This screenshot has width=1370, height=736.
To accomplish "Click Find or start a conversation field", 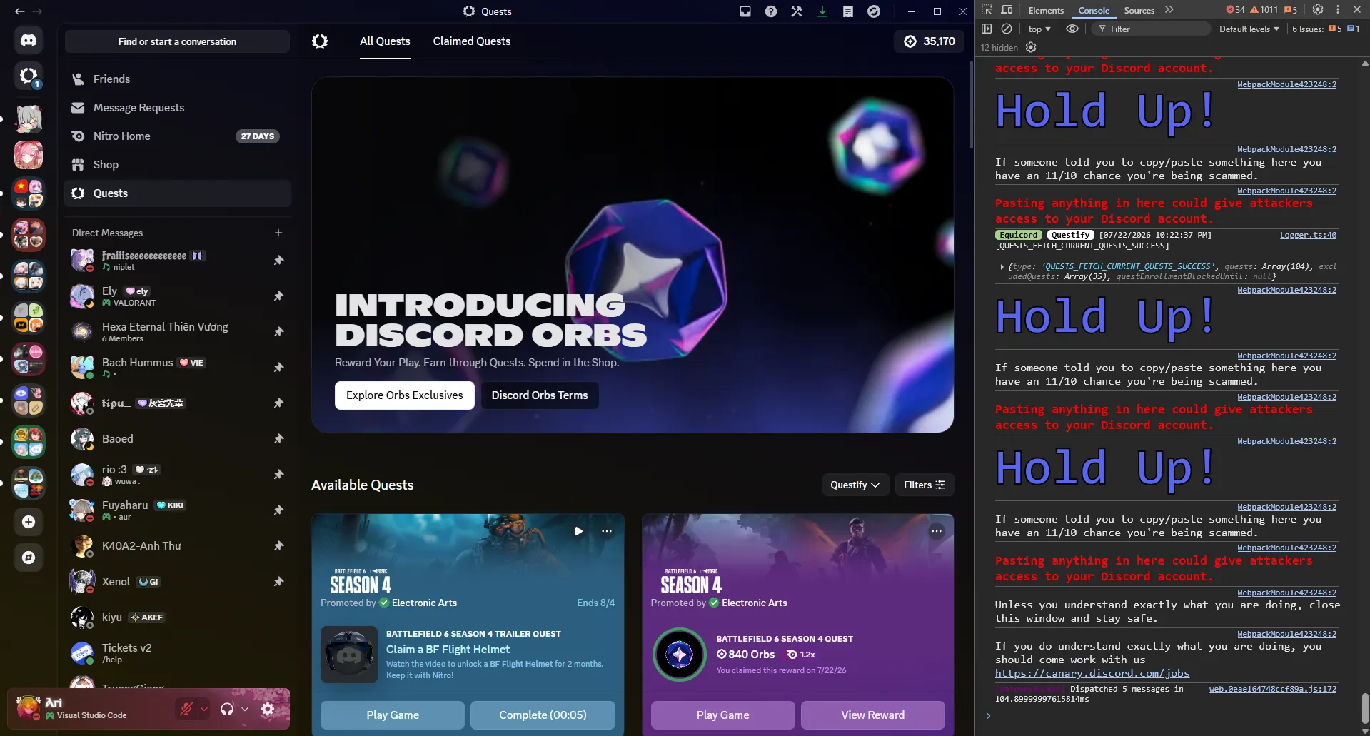I will pyautogui.click(x=177, y=41).
